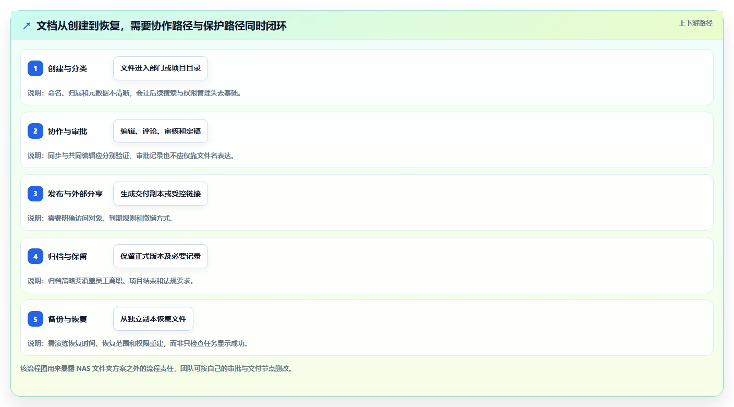Screen dimensions: 734x407
Task: Click the note about 归档策略要覆盖员工离职
Action: [111, 281]
